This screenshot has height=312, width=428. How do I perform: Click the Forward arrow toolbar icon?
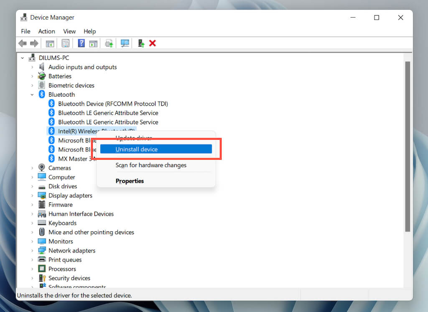[34, 43]
